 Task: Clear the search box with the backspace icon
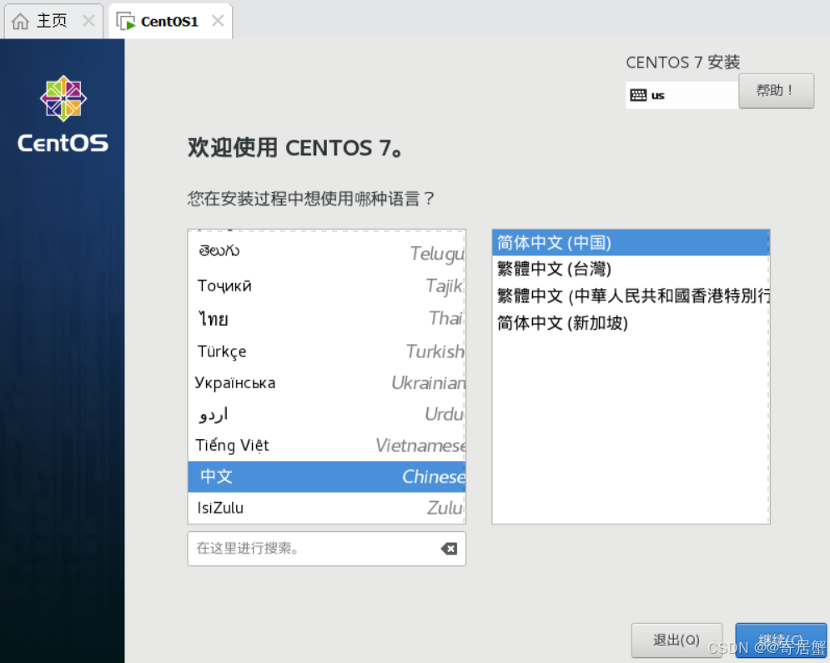449,549
